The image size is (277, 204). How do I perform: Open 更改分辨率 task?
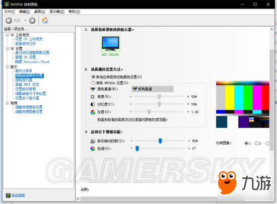(x=24, y=71)
